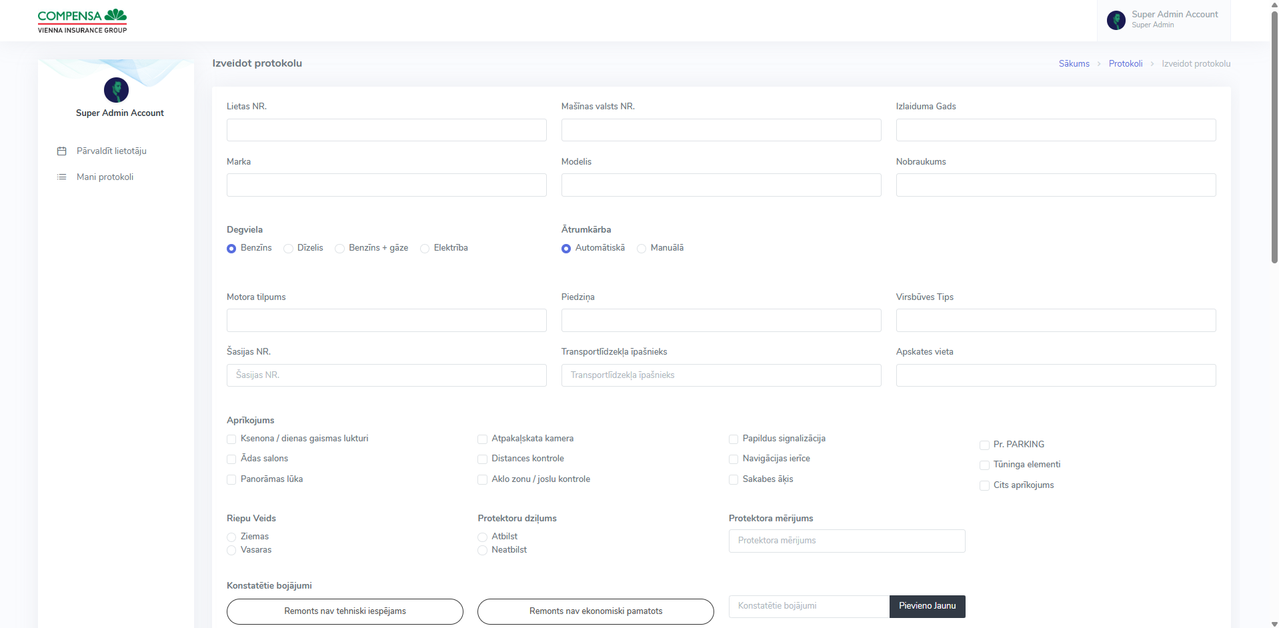This screenshot has width=1279, height=628.
Task: Enable the Ādas salons checkbox
Action: click(231, 459)
